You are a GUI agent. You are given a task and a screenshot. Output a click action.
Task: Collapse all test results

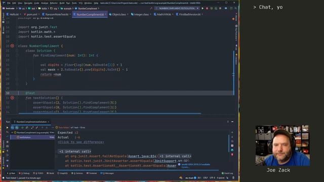37,127
